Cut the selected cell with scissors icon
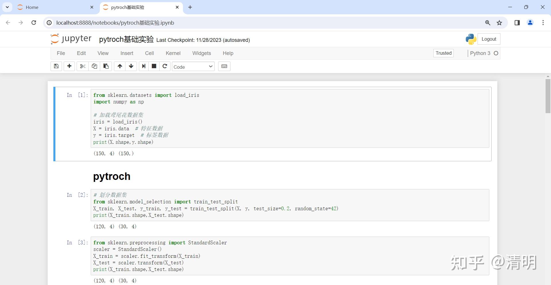 pyautogui.click(x=82, y=66)
